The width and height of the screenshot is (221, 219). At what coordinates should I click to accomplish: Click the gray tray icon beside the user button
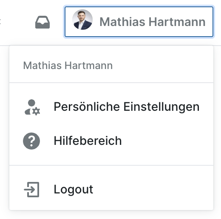coord(42,22)
